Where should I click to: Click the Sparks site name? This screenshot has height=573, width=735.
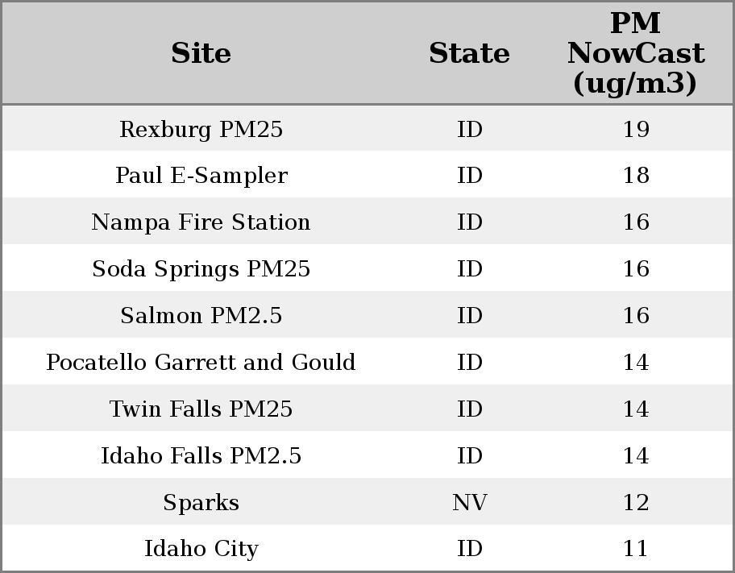[201, 503]
